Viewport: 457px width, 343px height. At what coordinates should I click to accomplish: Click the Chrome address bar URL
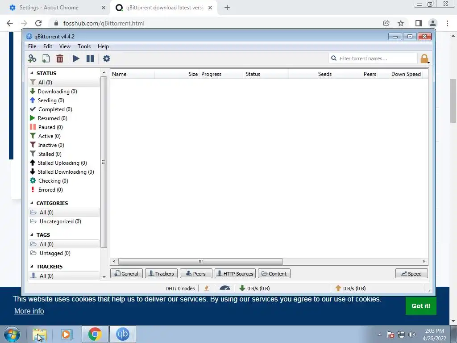104,23
